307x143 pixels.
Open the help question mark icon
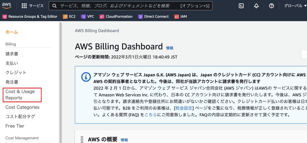[x=271, y=6]
